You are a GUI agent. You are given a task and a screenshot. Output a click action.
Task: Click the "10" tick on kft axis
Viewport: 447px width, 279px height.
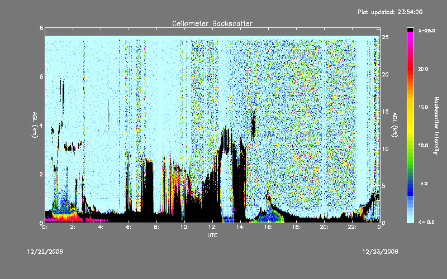pos(386,149)
